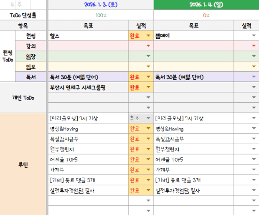This screenshot has height=215, width=259.
Task: Open the Jan 3 임보 실적 yellow dropdown arrow
Action: point(148,66)
